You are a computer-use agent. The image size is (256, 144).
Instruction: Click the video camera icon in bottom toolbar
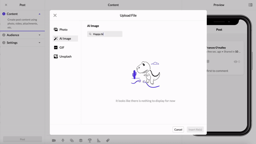coord(54,140)
